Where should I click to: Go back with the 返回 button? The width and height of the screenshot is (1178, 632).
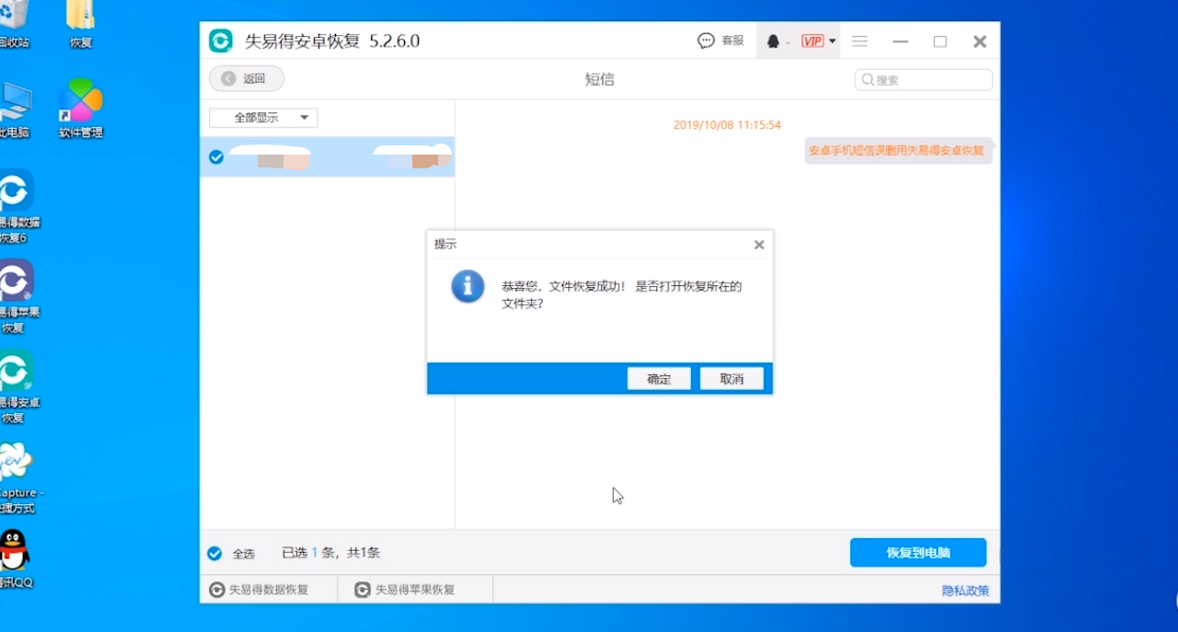[x=247, y=79]
